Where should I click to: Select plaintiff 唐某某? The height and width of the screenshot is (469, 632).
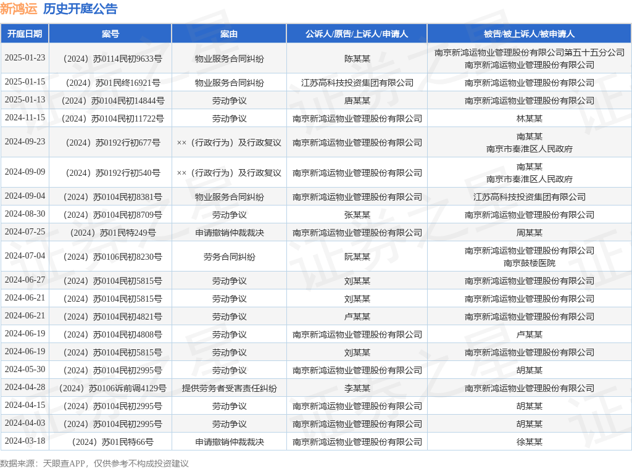coord(357,101)
